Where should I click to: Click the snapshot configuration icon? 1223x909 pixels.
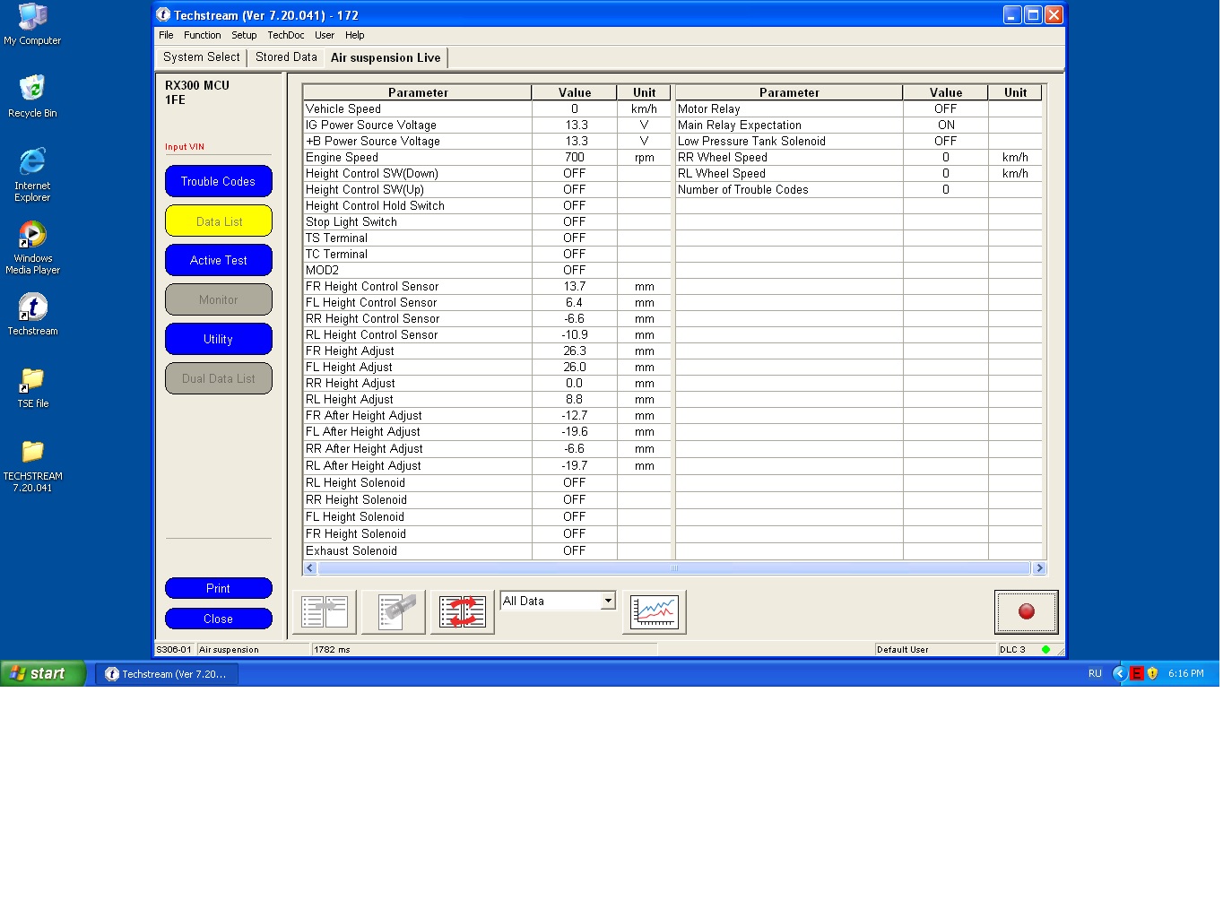(x=394, y=612)
